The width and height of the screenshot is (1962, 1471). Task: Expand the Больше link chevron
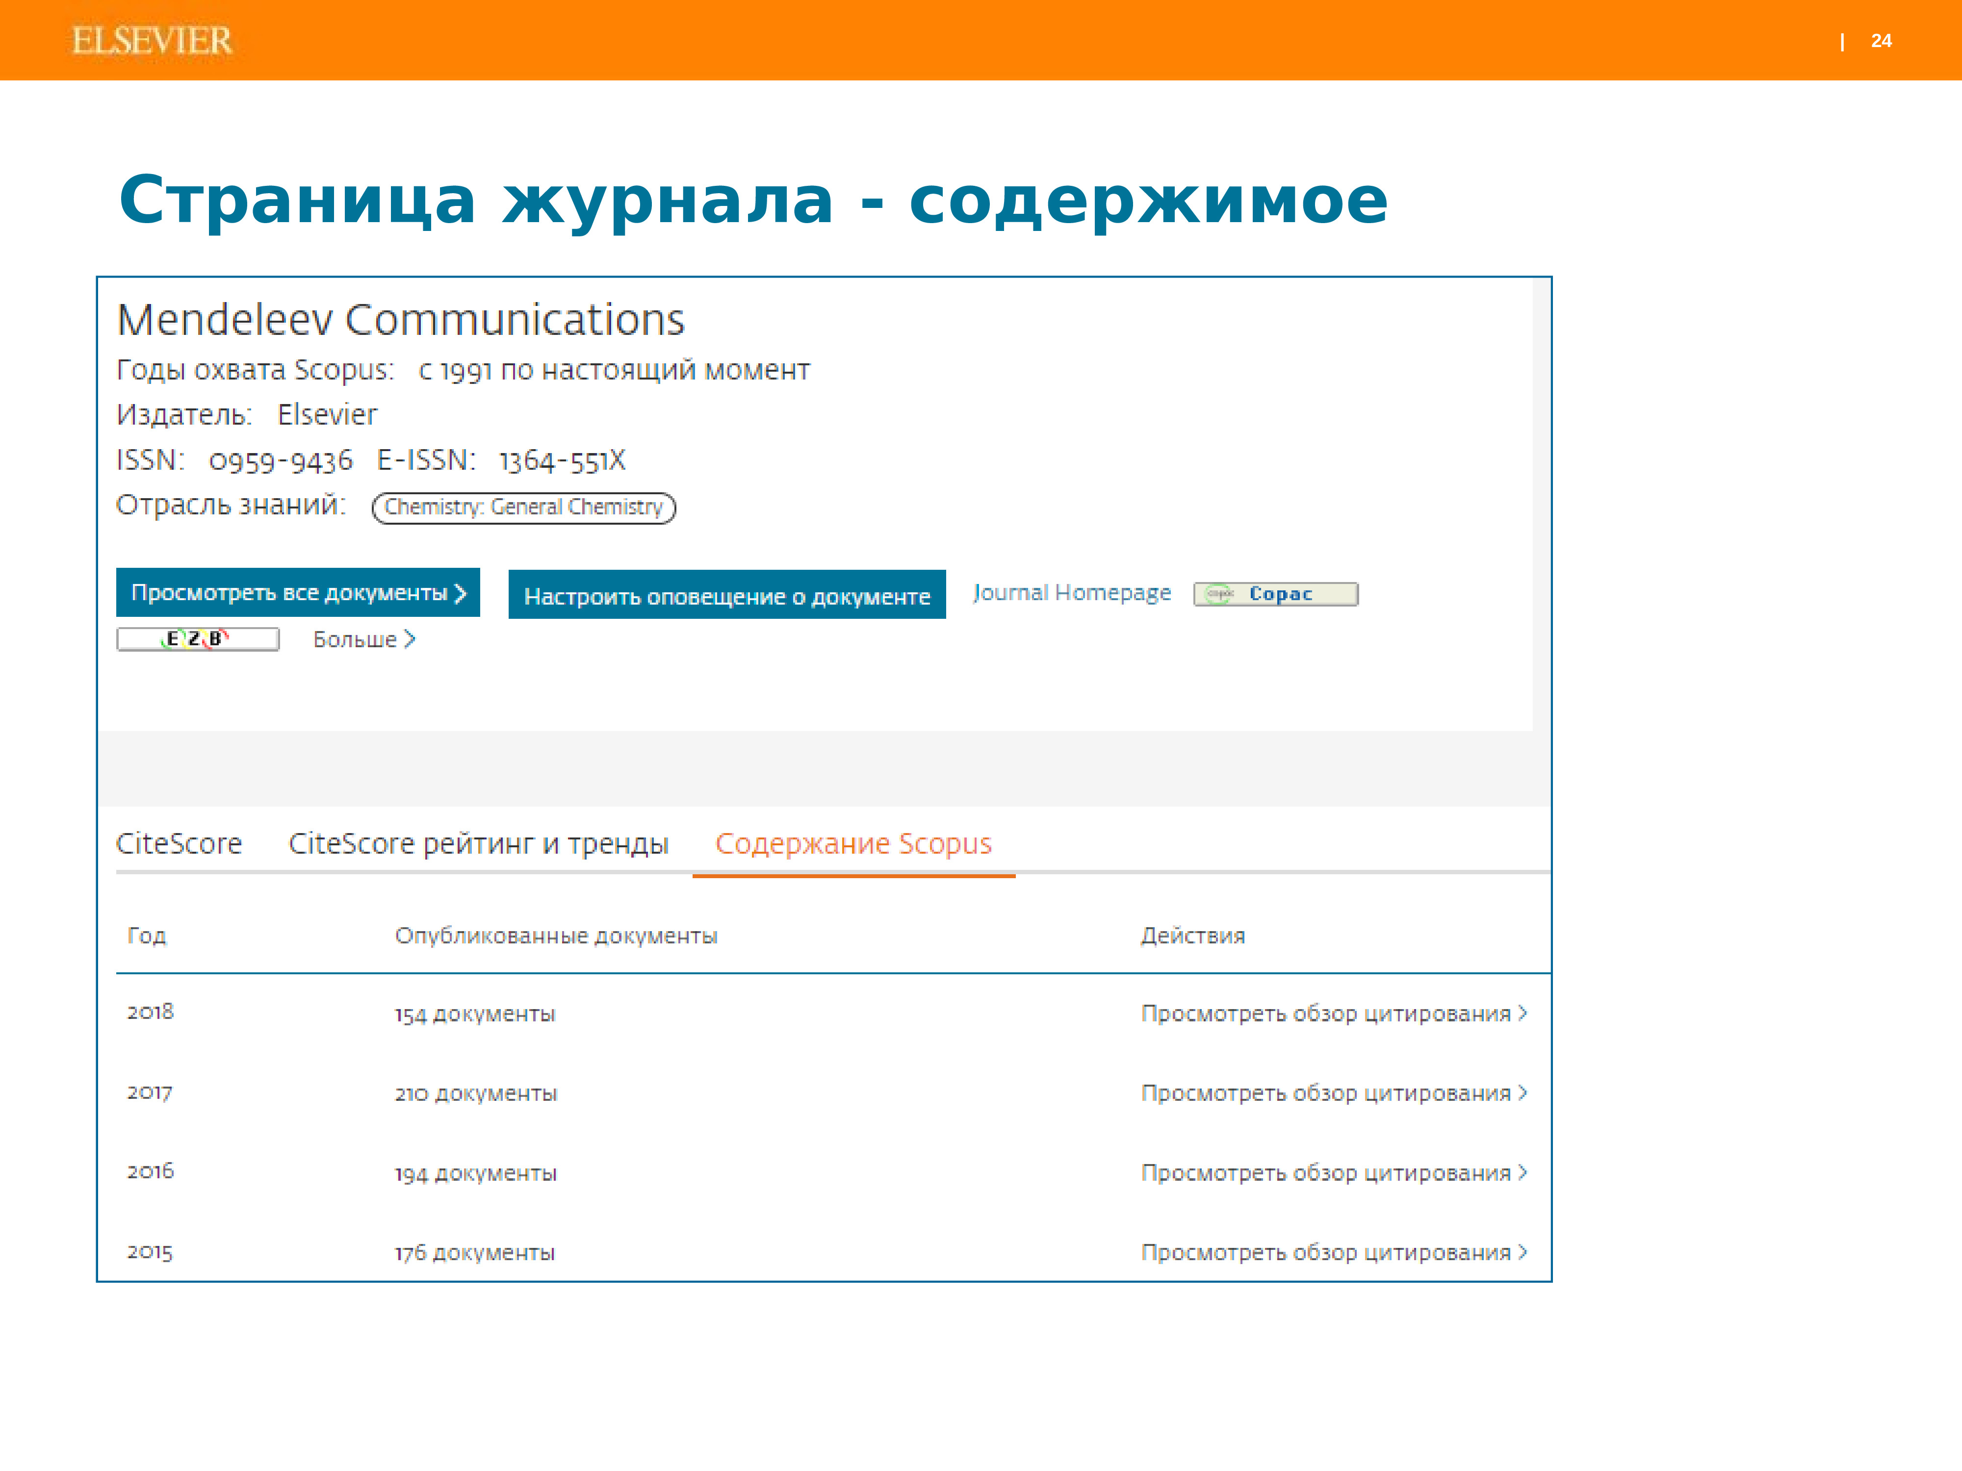tap(409, 639)
